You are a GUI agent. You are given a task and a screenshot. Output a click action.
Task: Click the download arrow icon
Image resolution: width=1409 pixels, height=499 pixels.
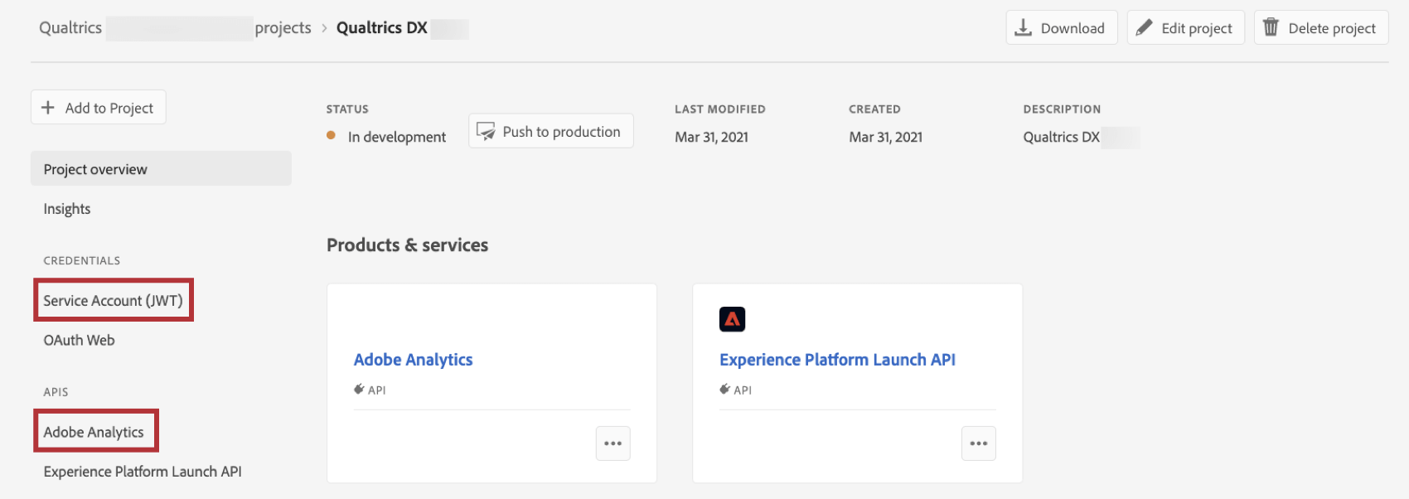coord(1024,27)
